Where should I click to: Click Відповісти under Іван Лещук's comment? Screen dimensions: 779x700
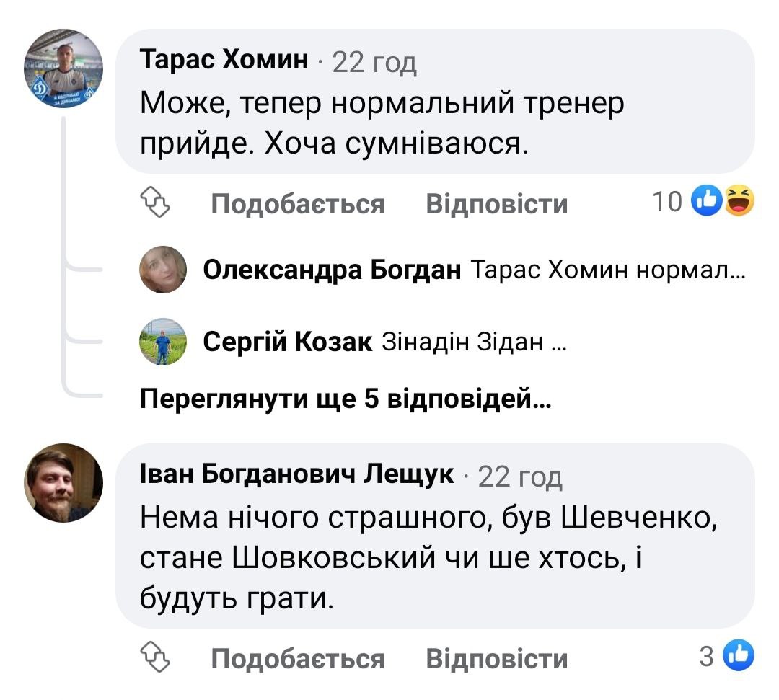point(497,658)
